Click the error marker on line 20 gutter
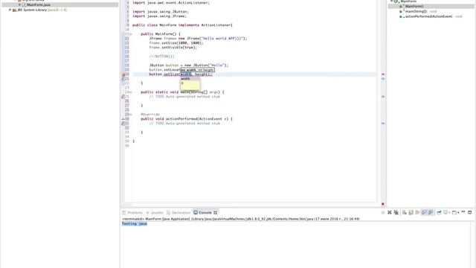The image size is (476, 268). [x=123, y=74]
